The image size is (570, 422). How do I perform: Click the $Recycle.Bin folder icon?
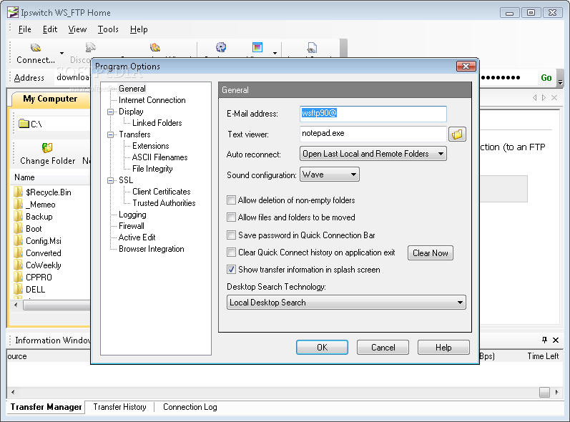(18, 192)
